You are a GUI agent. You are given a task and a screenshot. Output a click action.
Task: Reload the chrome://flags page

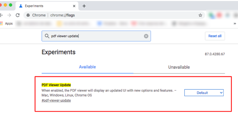[x=18, y=15]
